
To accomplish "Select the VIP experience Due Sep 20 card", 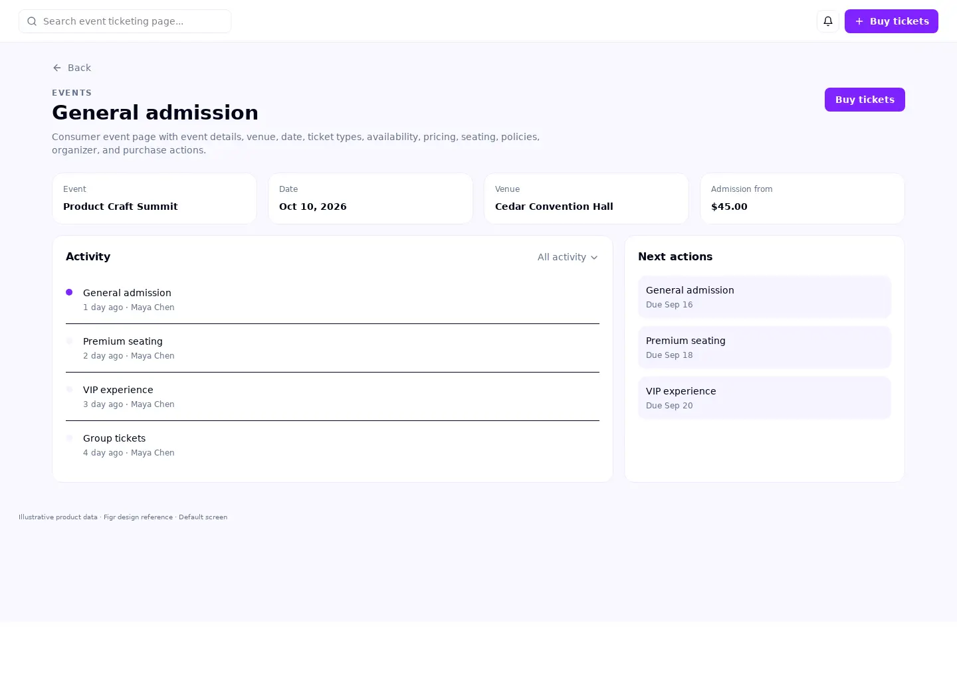I will (764, 398).
